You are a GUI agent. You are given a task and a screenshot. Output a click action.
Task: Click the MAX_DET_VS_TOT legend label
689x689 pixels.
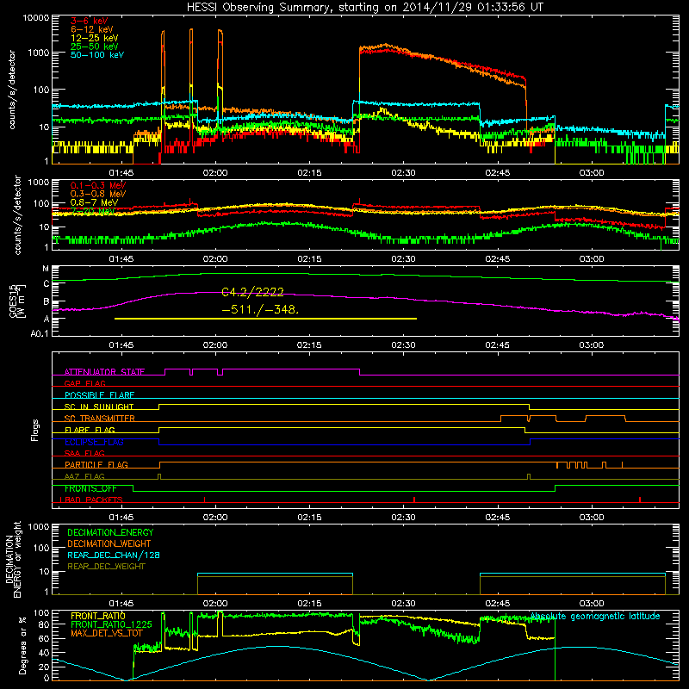(107, 633)
